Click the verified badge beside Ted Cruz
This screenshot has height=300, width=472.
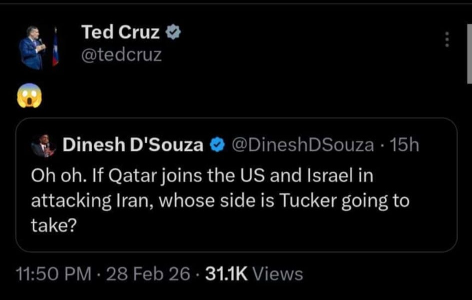173,34
